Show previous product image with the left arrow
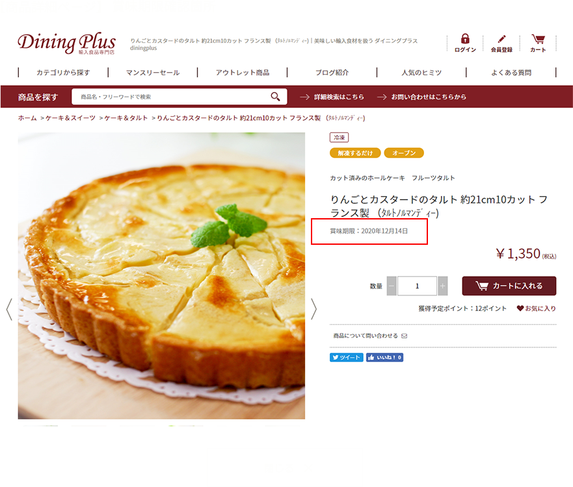Viewport: 573px width, 487px height. click(x=9, y=309)
